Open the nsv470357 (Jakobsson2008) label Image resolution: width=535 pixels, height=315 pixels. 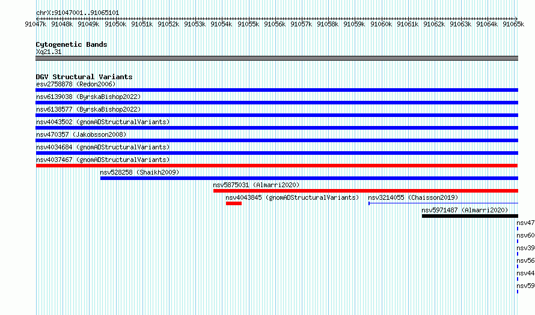point(81,134)
